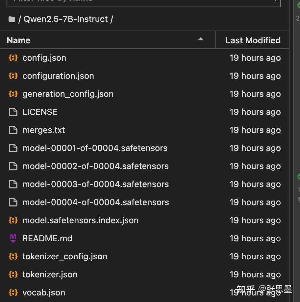Toggle the Name column sort arrow
Viewport: 300px width, 302px height.
pyautogui.click(x=200, y=40)
